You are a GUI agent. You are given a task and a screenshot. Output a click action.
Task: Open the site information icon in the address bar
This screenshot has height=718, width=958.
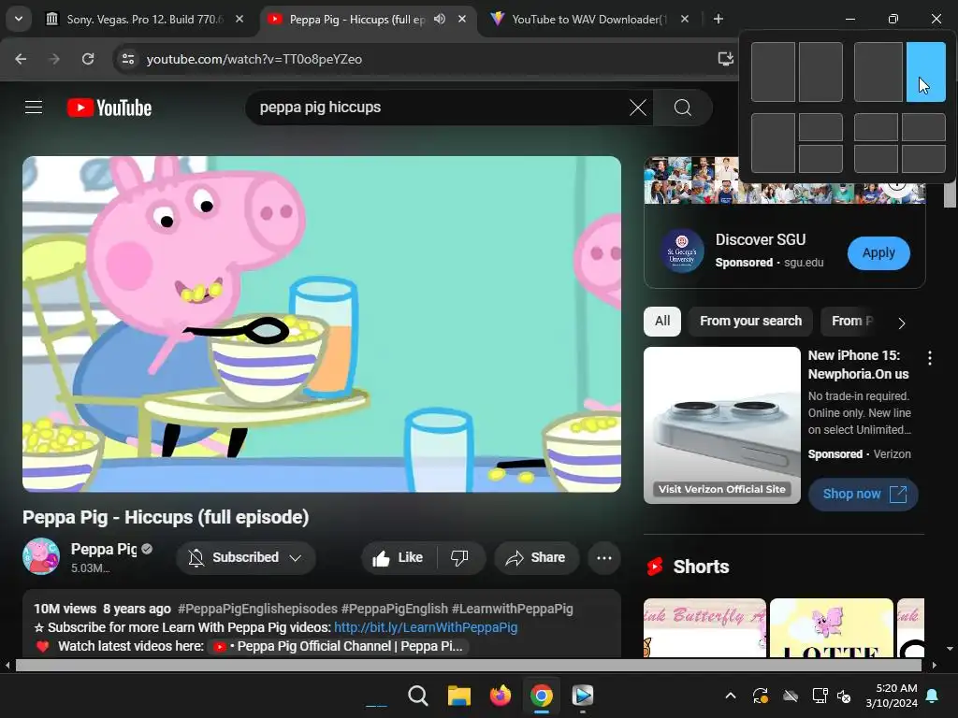(128, 59)
